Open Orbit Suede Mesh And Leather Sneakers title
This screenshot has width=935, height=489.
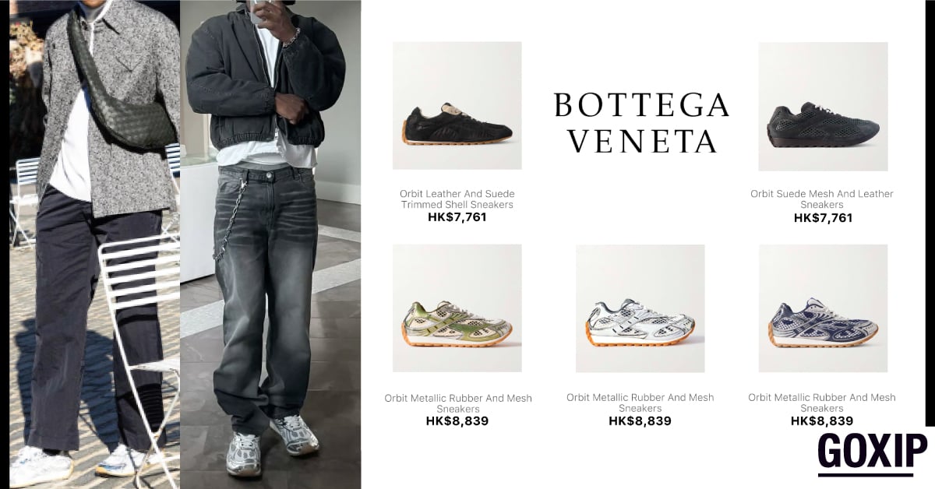click(822, 199)
